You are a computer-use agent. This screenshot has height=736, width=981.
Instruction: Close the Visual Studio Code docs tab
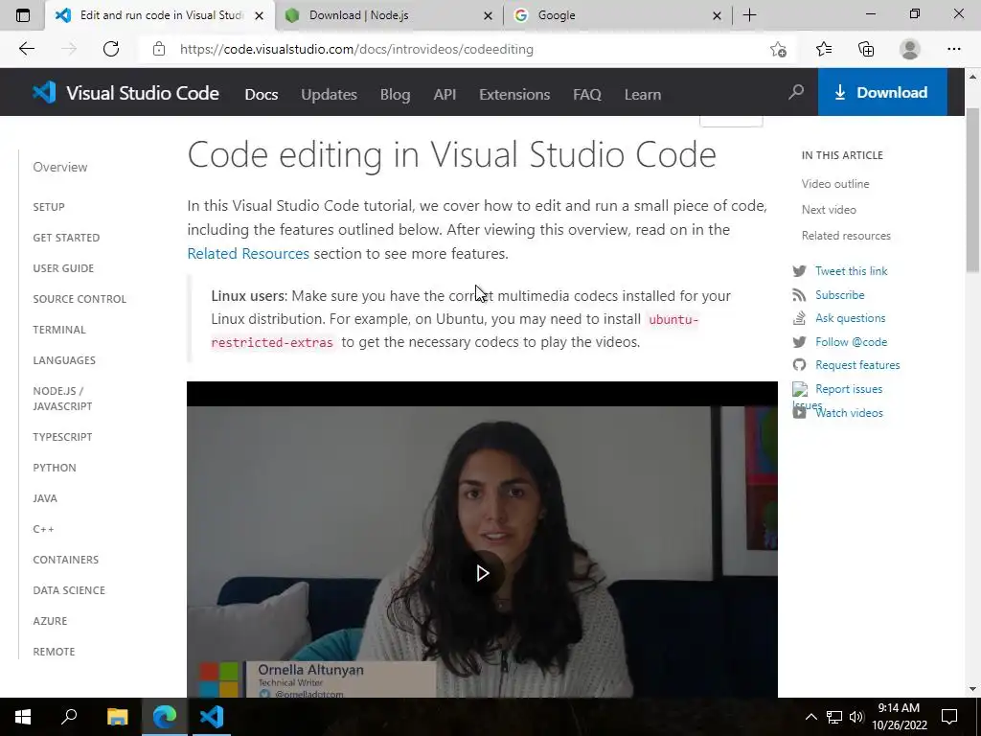[259, 15]
